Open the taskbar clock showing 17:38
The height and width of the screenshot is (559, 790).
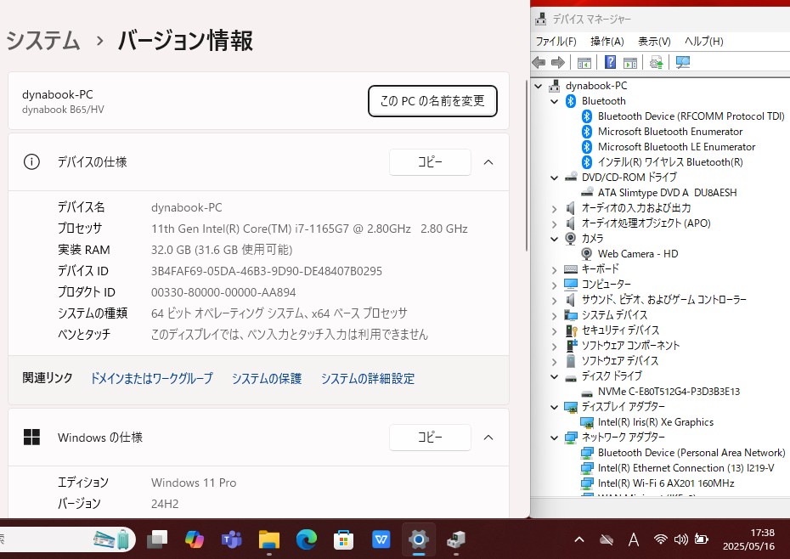[749, 539]
